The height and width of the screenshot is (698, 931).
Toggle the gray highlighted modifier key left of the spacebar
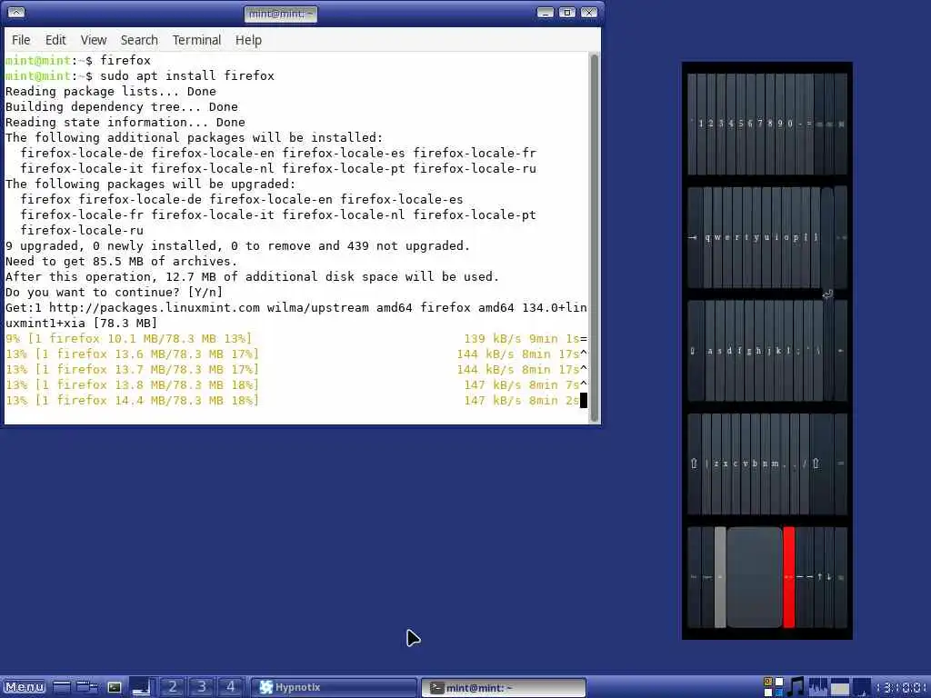coord(720,577)
